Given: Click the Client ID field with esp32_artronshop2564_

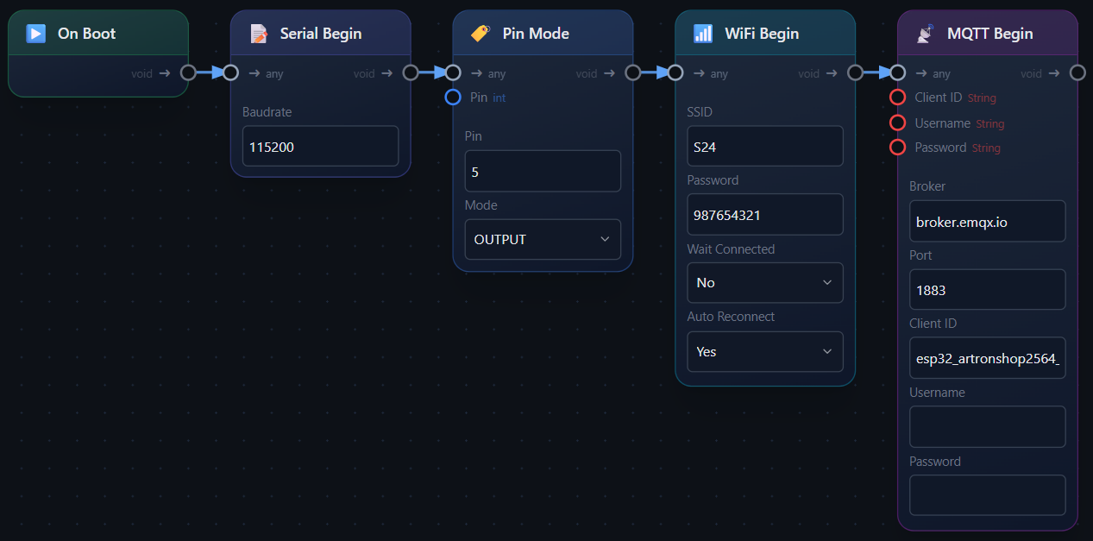Looking at the screenshot, I should pyautogui.click(x=988, y=358).
